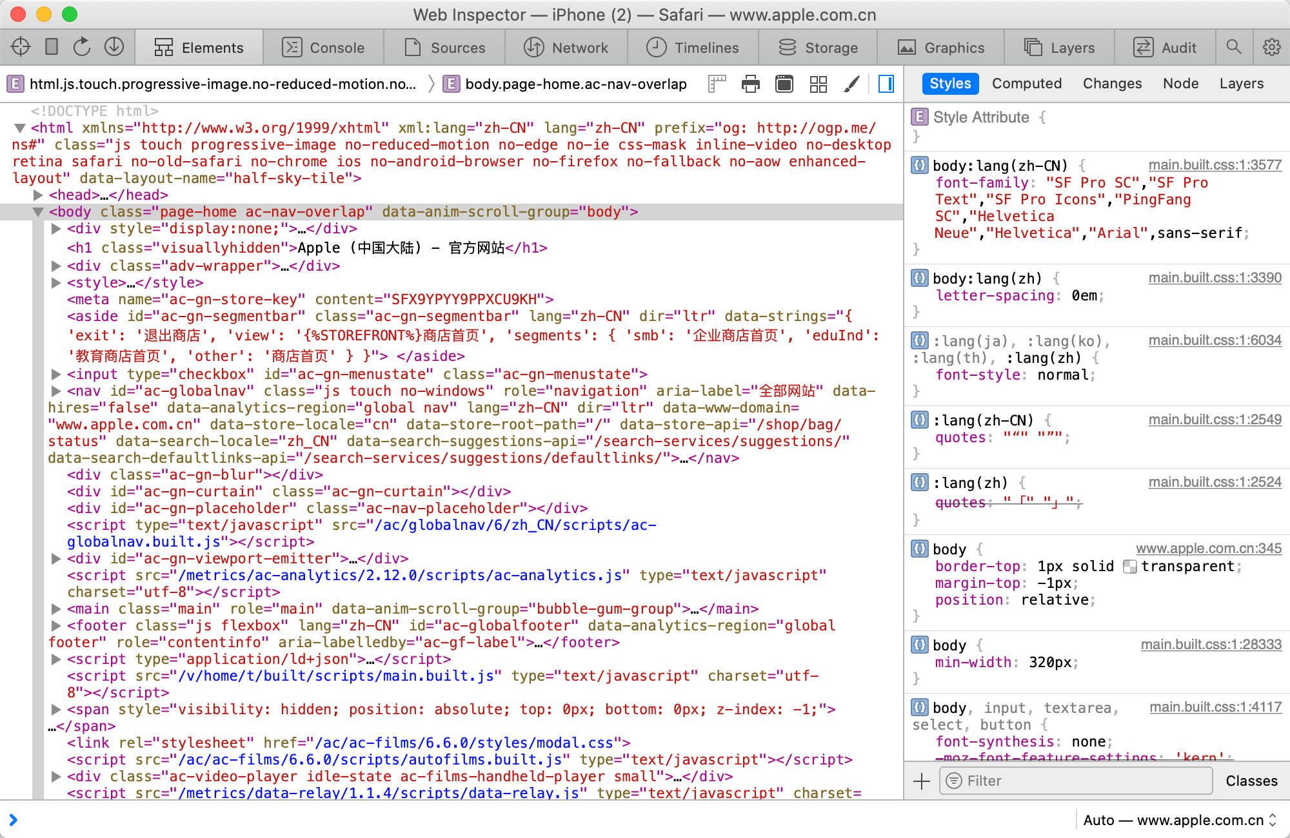Click rule icon beside :lang(zh-CN) quotes rule
Screen dimensions: 1290x838
[x=919, y=420]
